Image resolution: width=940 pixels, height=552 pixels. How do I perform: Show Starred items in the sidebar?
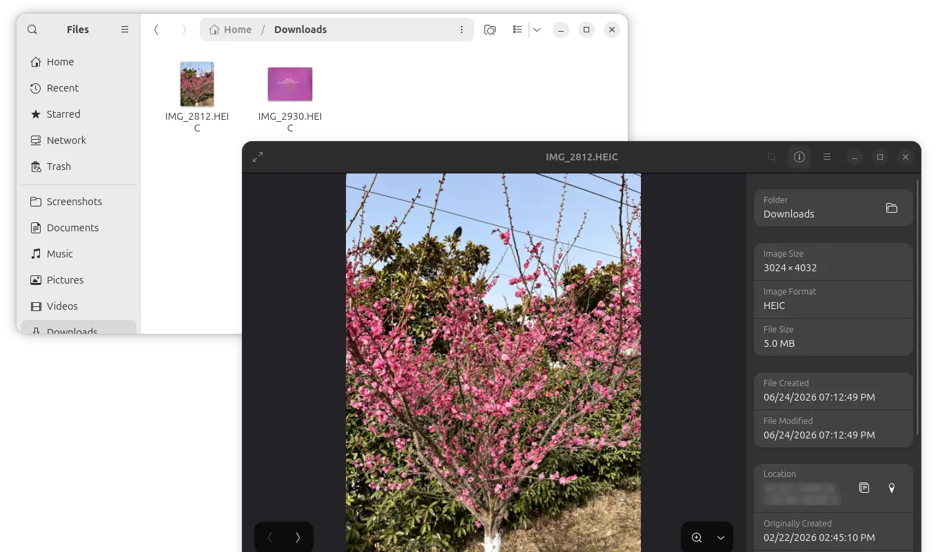pyautogui.click(x=79, y=114)
